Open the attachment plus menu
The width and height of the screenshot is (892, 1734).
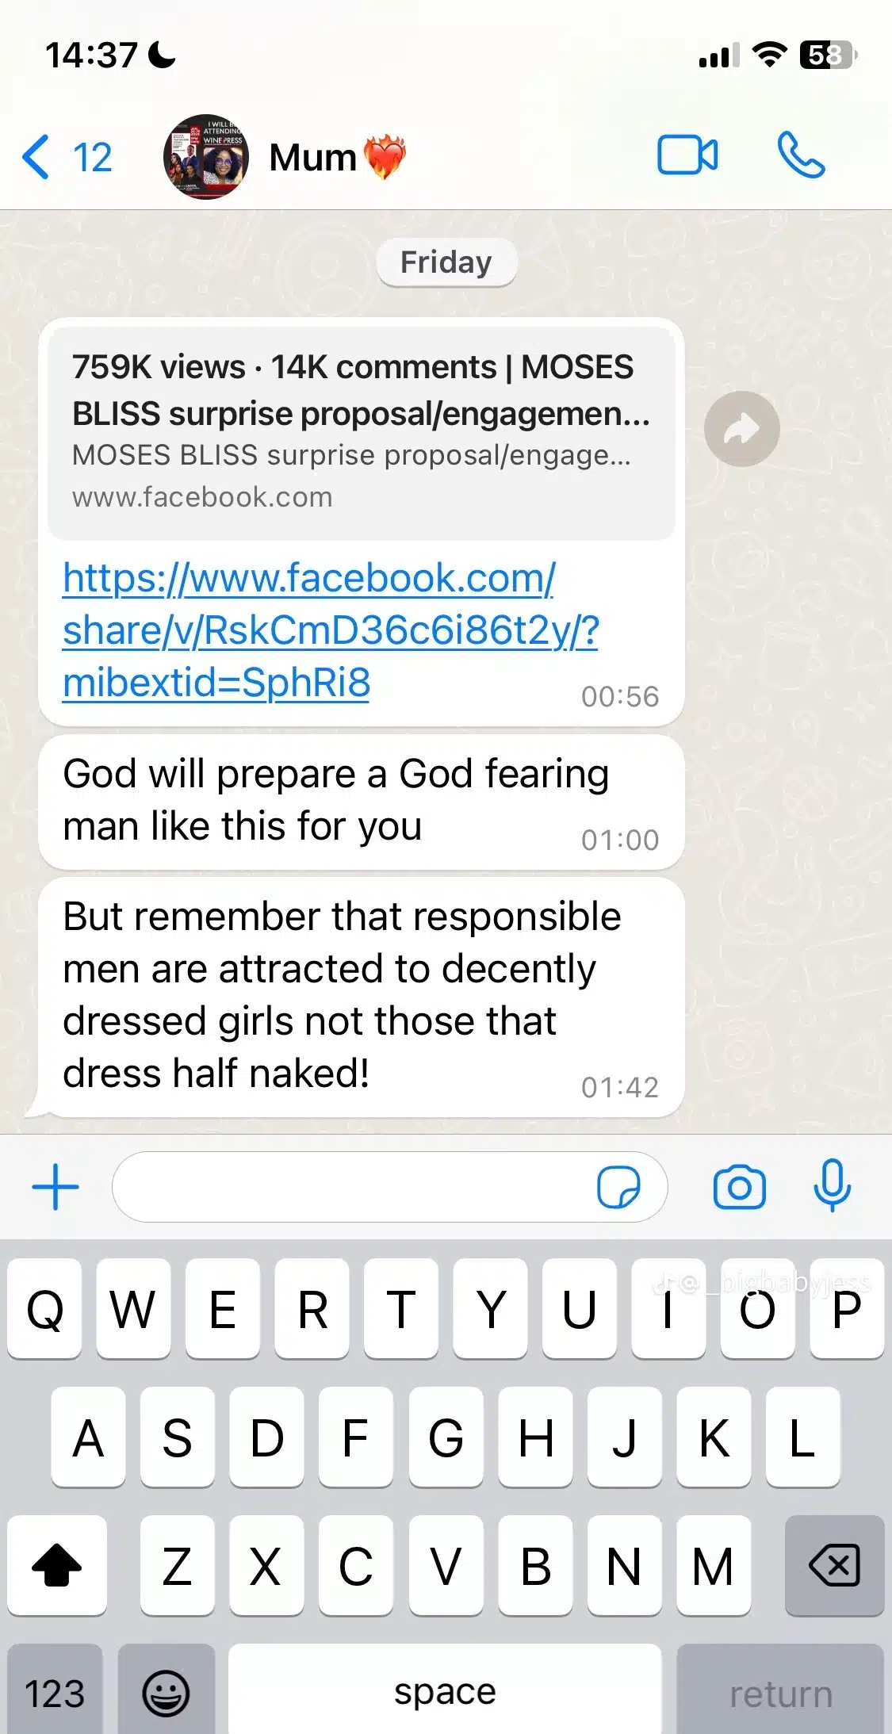[56, 1187]
